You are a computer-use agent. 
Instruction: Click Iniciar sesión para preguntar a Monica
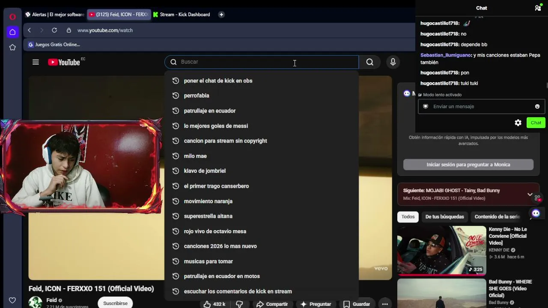pos(468,165)
